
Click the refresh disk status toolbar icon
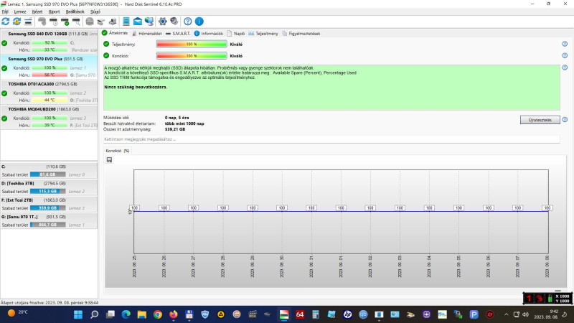6,22
